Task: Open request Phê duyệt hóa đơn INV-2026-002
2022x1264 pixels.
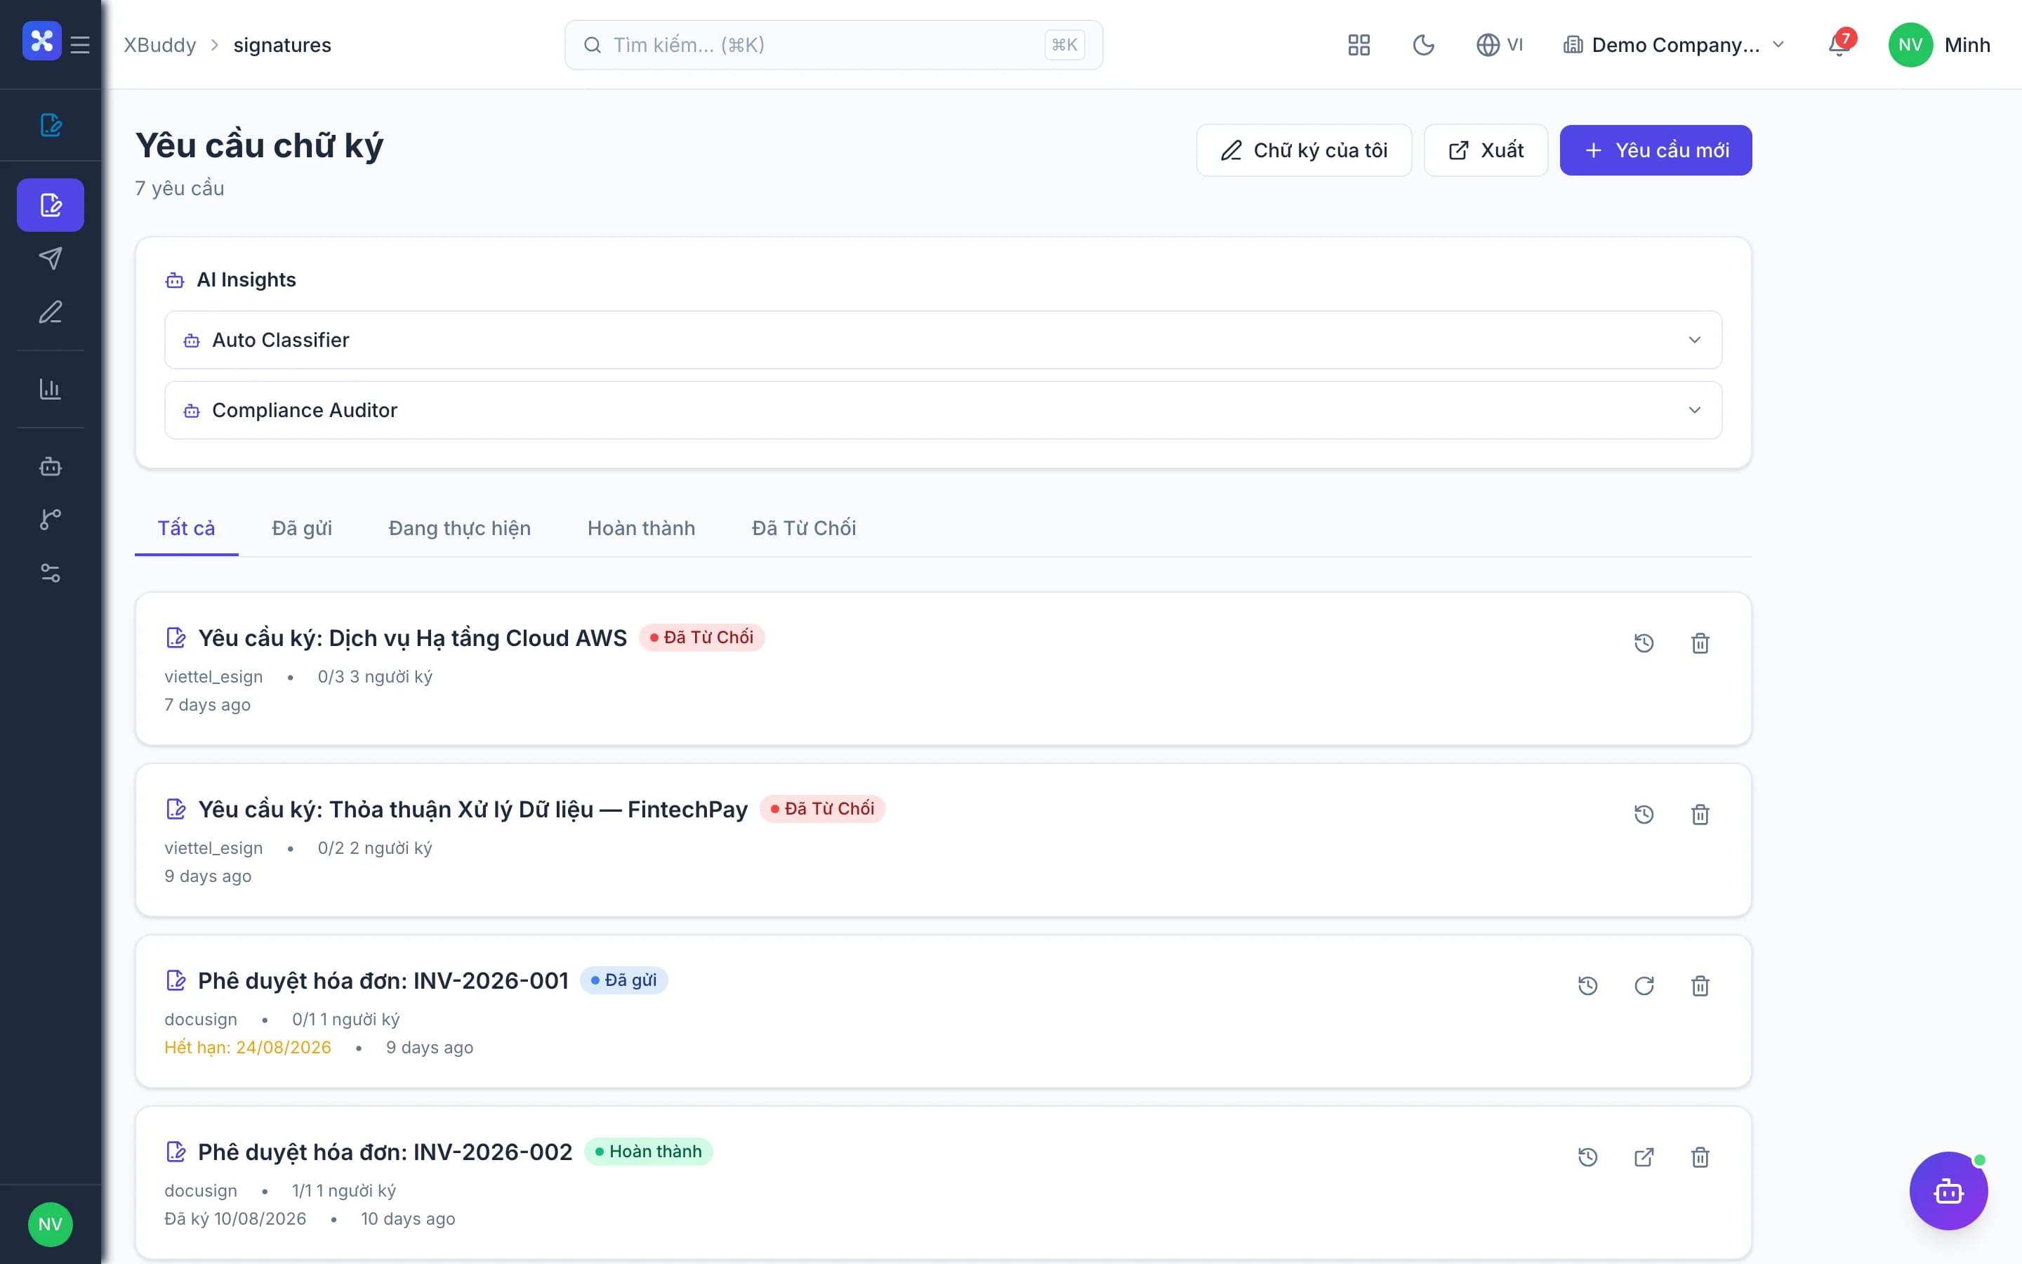Action: tap(384, 1152)
